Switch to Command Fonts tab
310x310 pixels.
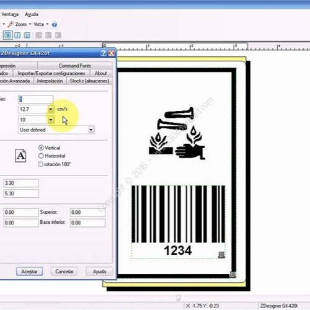point(75,66)
